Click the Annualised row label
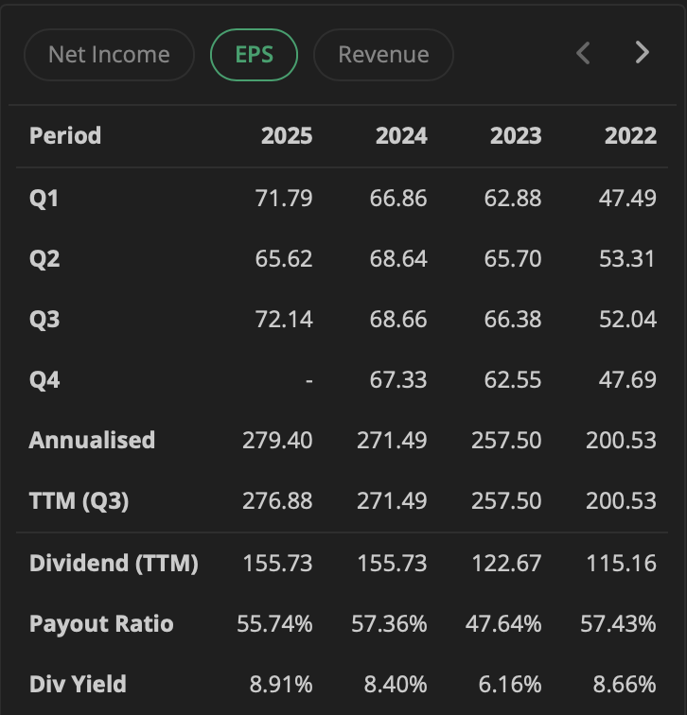The image size is (687, 715). click(x=92, y=440)
